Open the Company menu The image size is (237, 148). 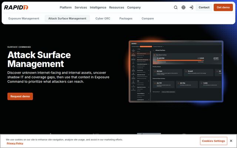tap(134, 7)
